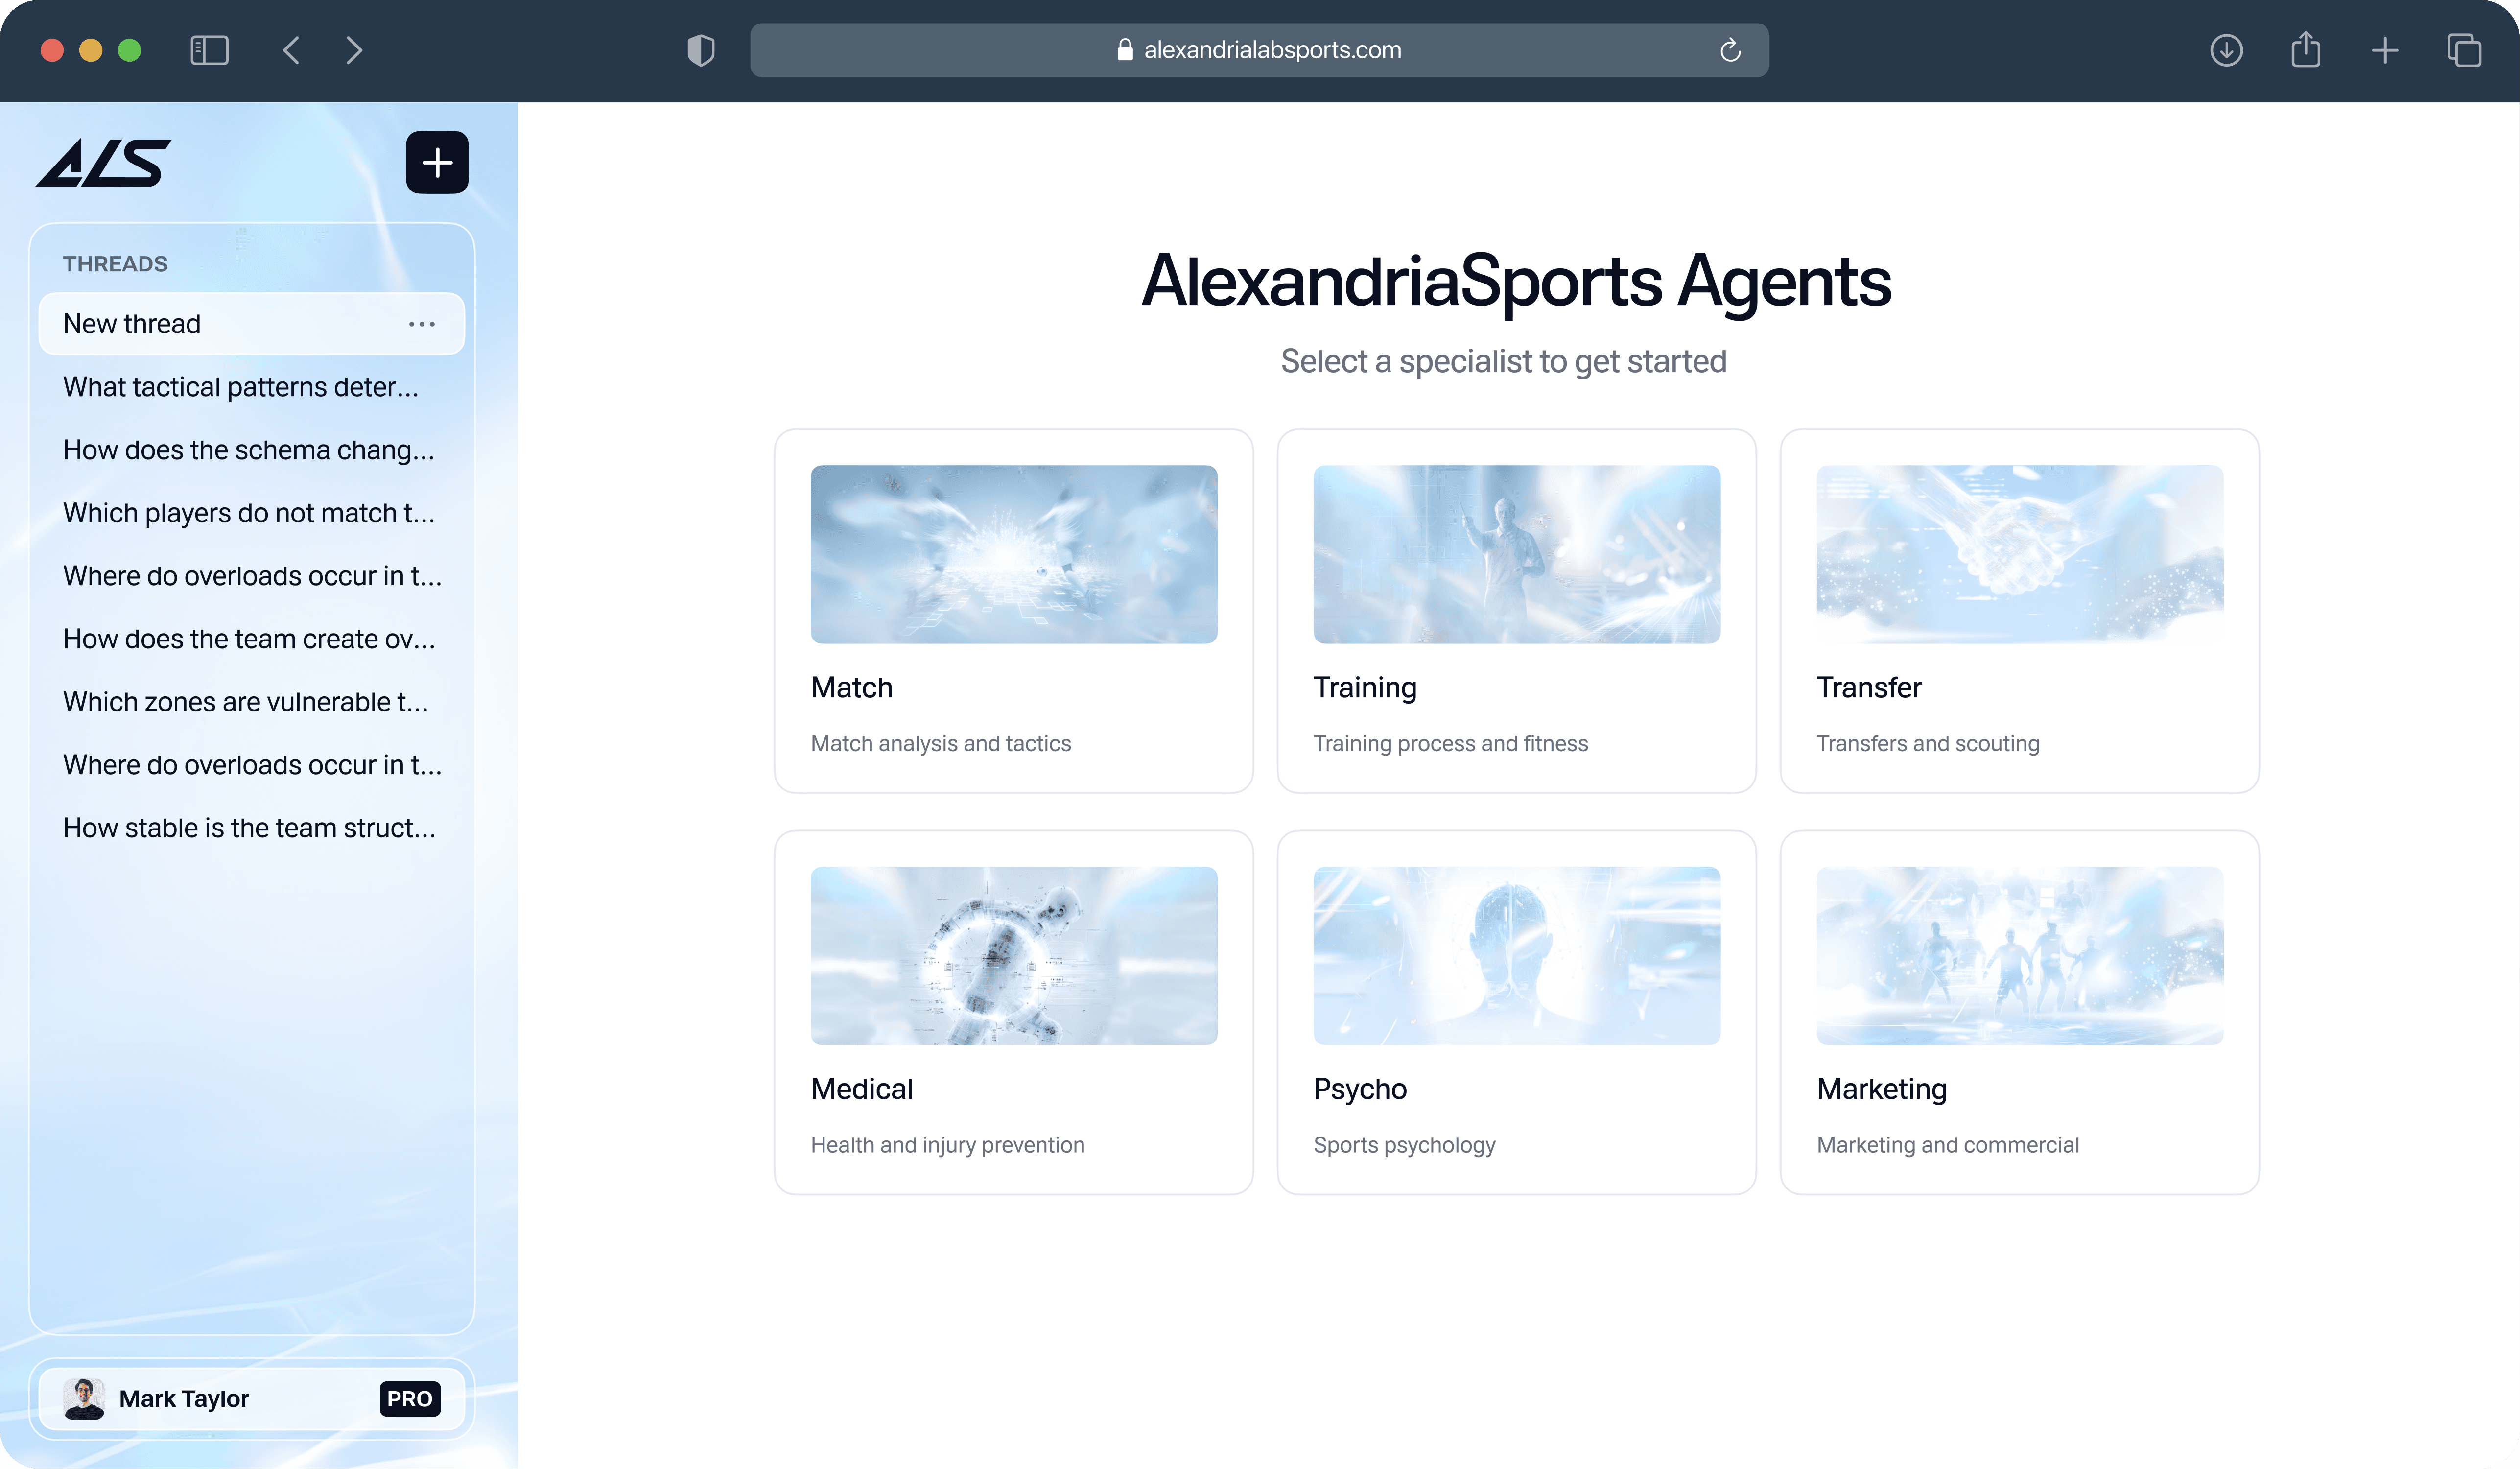Click the Share icon in browser toolbar

[2306, 50]
